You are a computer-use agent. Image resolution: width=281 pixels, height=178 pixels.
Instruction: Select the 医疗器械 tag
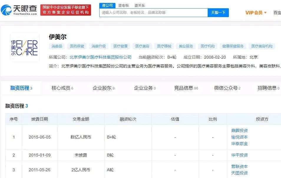pyautogui.click(x=164, y=46)
